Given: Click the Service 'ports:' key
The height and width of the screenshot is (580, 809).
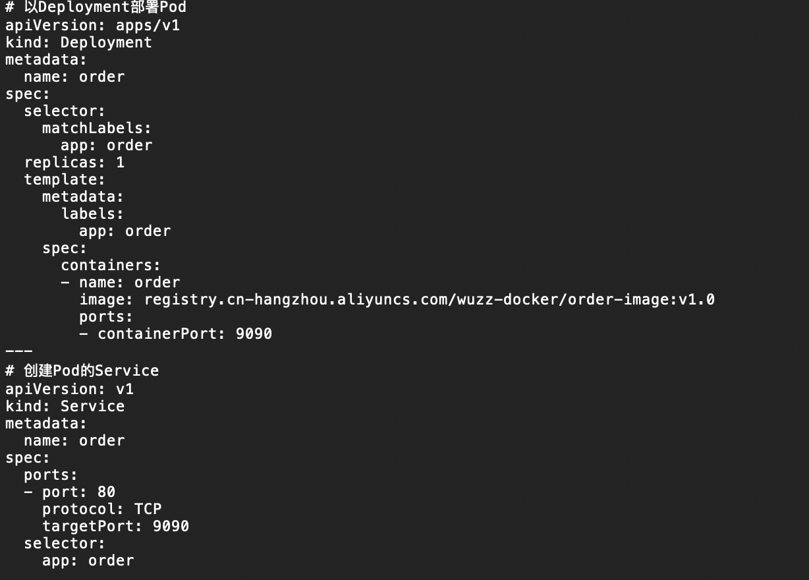Looking at the screenshot, I should 51,475.
